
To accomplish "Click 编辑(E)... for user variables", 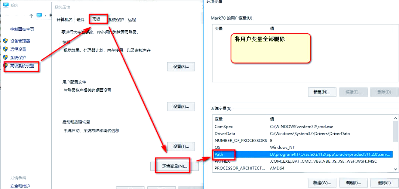I will tap(354, 92).
